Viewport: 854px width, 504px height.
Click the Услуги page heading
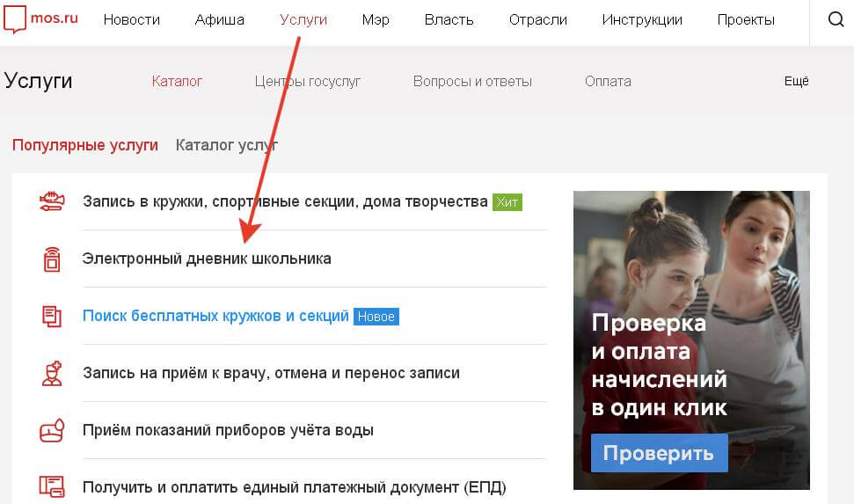pyautogui.click(x=38, y=81)
